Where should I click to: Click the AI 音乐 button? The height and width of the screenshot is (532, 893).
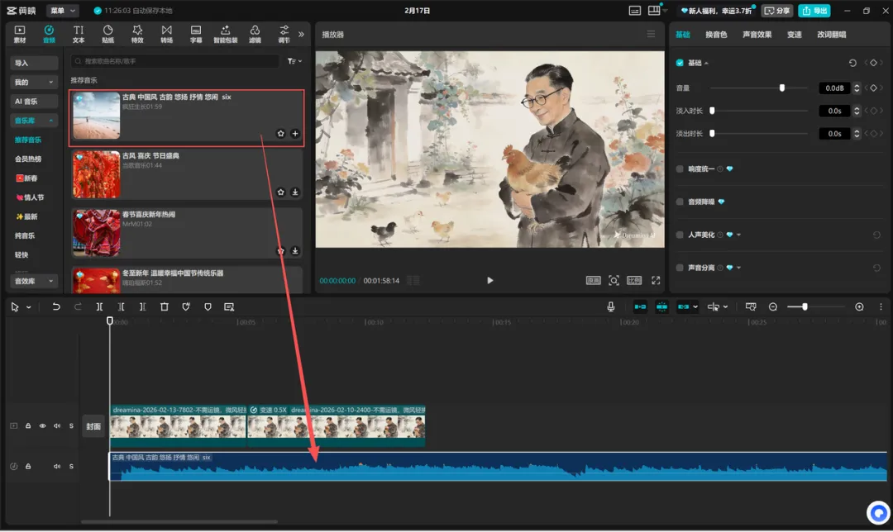coord(34,102)
